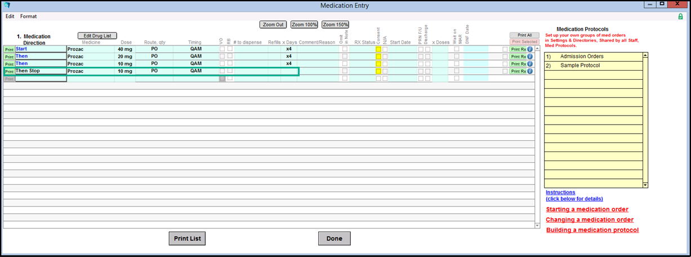Image resolution: width=691 pixels, height=257 pixels.
Task: Click the Done button
Action: coord(334,238)
